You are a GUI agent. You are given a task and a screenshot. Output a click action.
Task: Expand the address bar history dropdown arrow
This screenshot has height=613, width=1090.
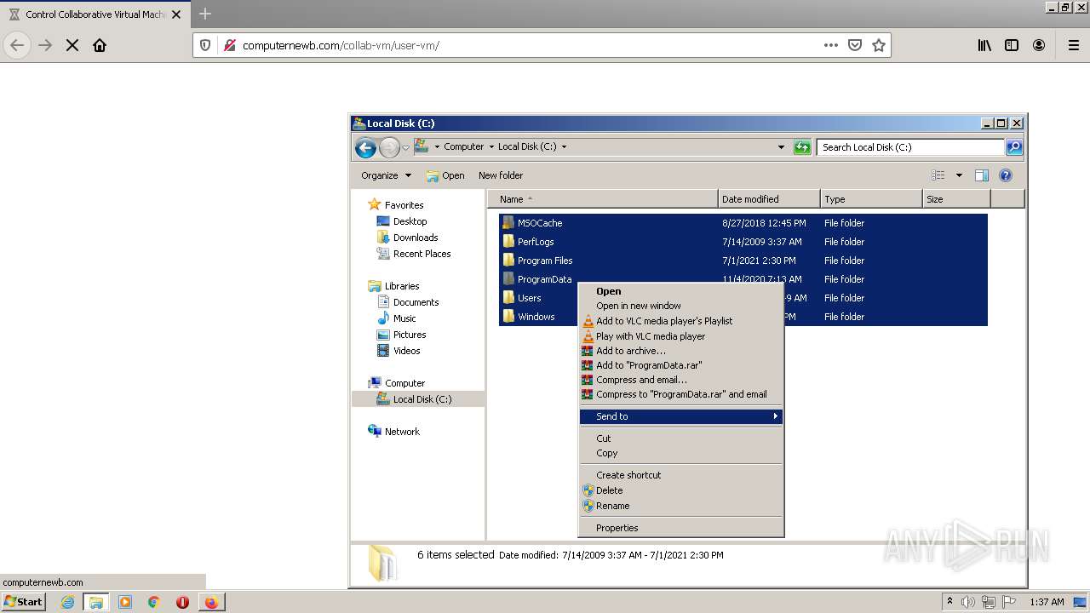tap(781, 147)
